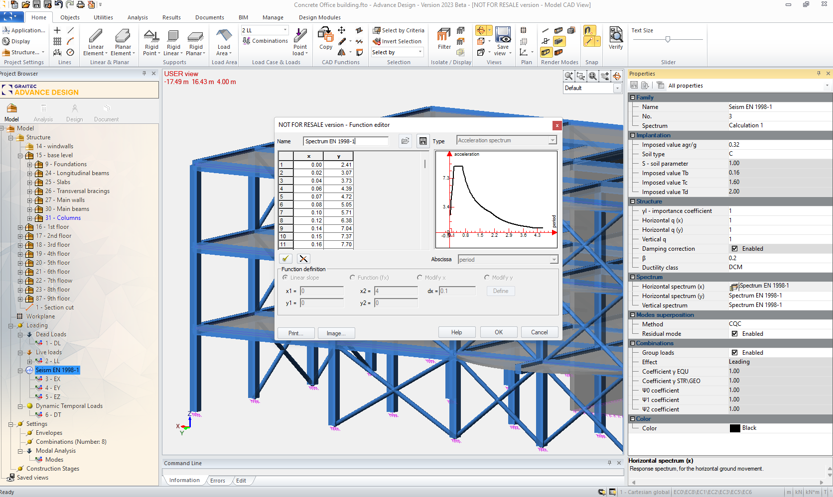
Task: Open the Home ribbon tab
Action: (39, 17)
